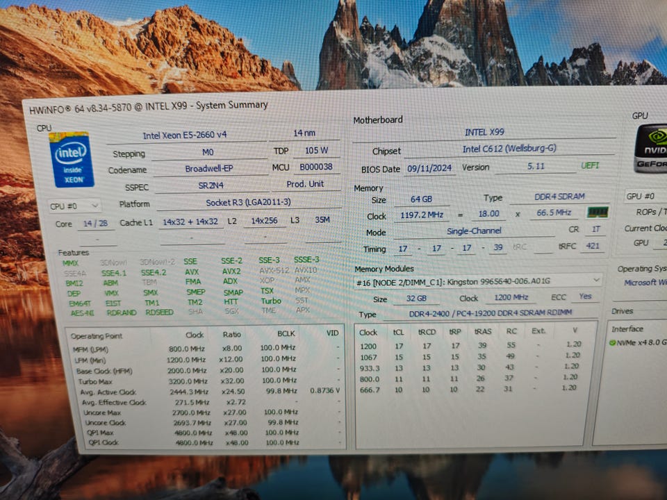Click the TDP value 105 W
The image size is (667, 500).
(317, 151)
